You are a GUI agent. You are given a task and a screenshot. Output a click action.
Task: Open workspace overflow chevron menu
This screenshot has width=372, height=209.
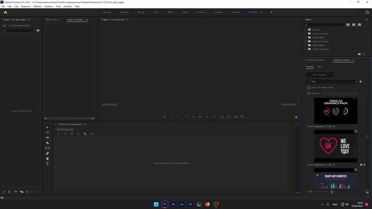[271, 12]
